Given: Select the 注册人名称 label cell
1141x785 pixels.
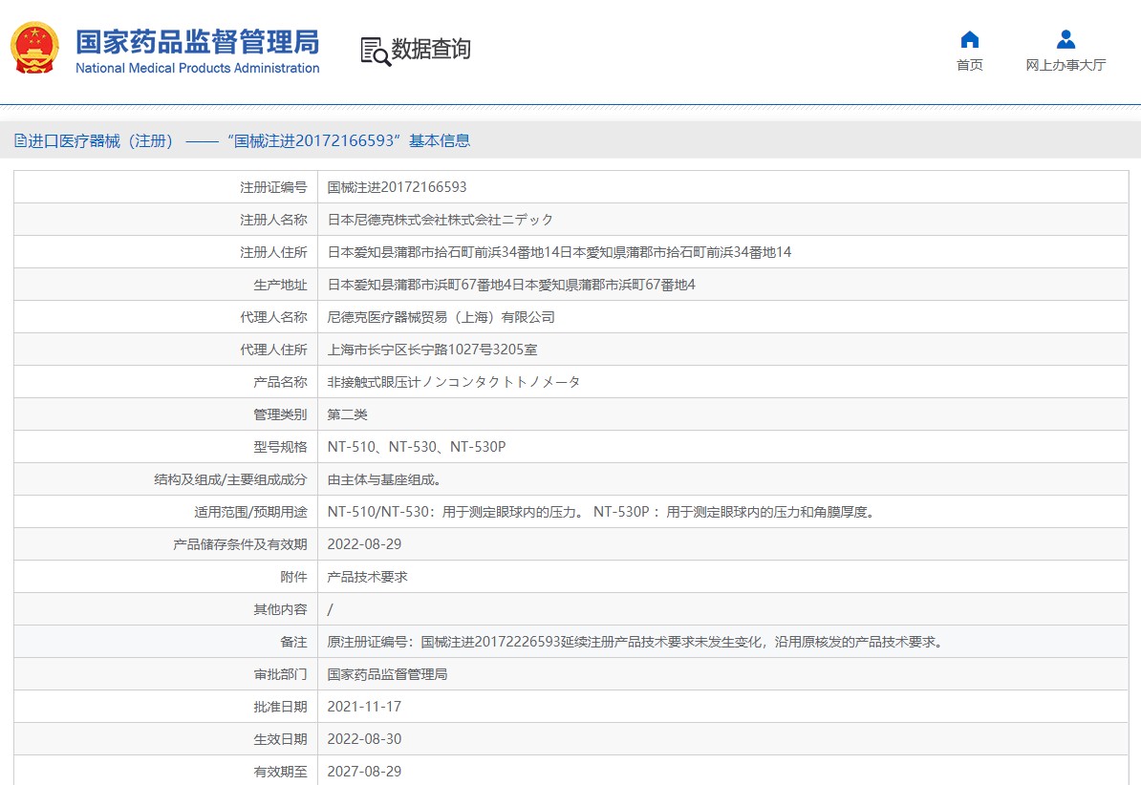Looking at the screenshot, I should (166, 220).
